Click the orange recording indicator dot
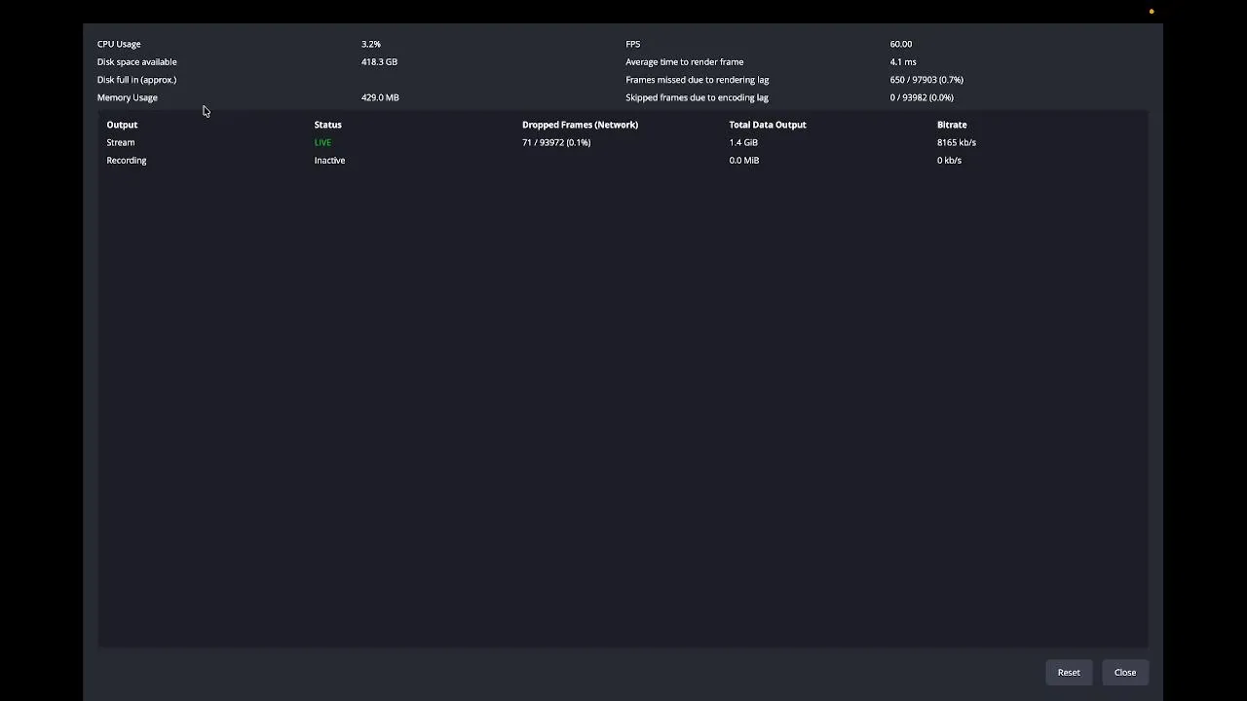 [1152, 12]
